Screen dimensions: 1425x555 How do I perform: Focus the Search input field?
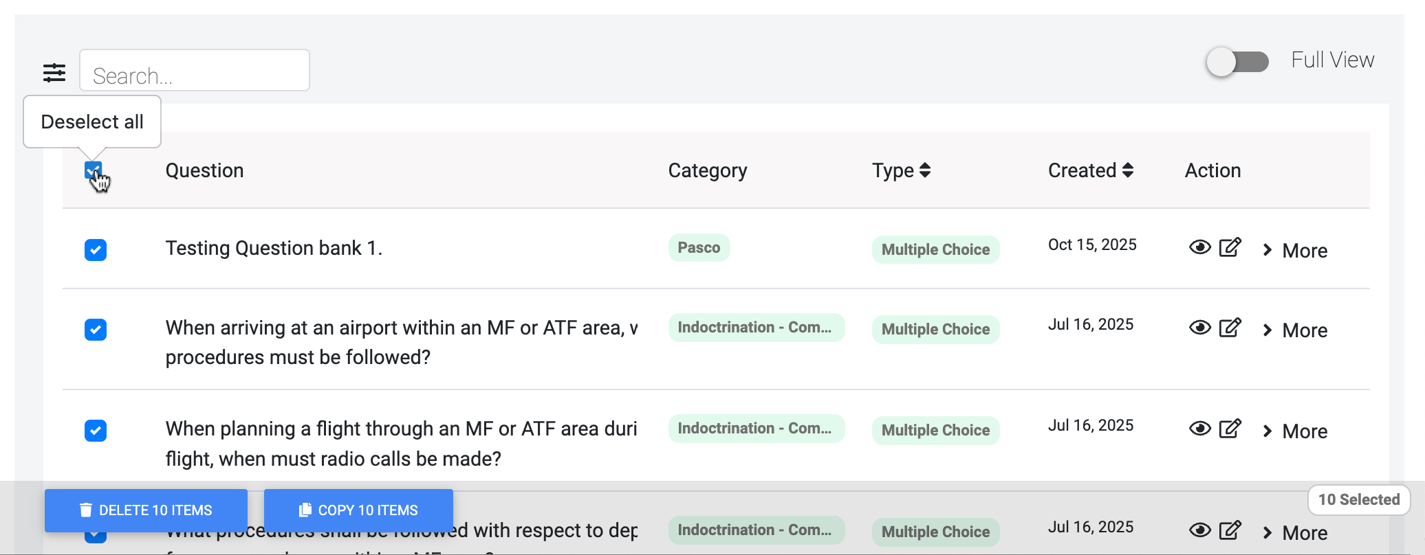click(x=195, y=70)
